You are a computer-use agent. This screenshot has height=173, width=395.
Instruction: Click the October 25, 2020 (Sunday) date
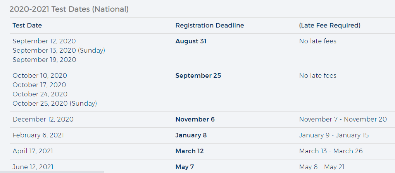(x=55, y=103)
